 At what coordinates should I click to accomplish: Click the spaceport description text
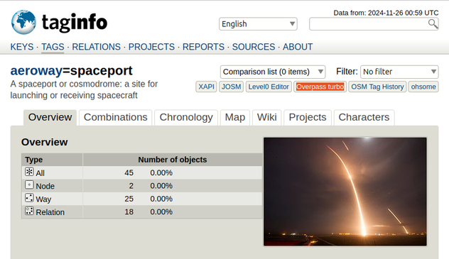[x=84, y=89]
